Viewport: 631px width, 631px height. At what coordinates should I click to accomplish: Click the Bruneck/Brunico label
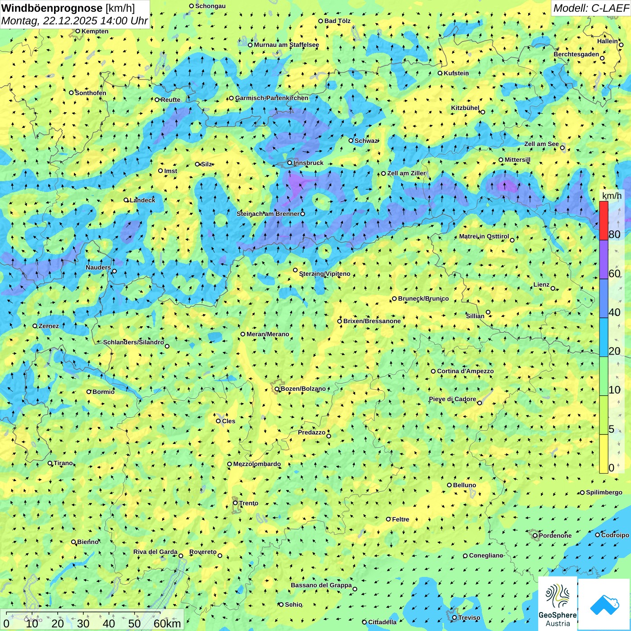click(423, 298)
